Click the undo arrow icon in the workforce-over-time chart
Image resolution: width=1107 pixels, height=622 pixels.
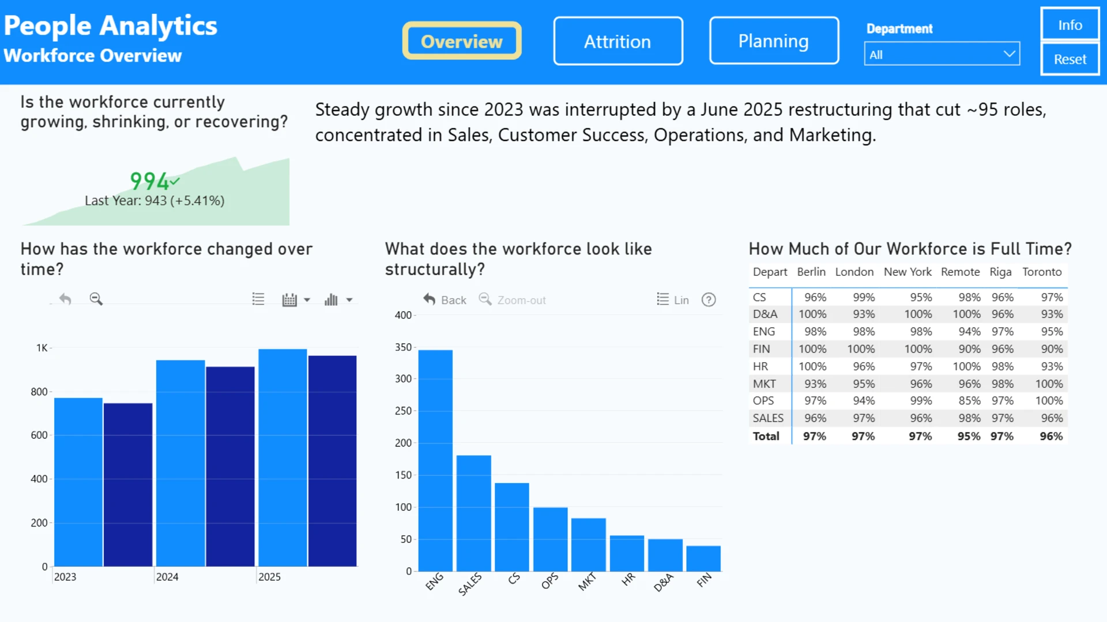pyautogui.click(x=65, y=299)
